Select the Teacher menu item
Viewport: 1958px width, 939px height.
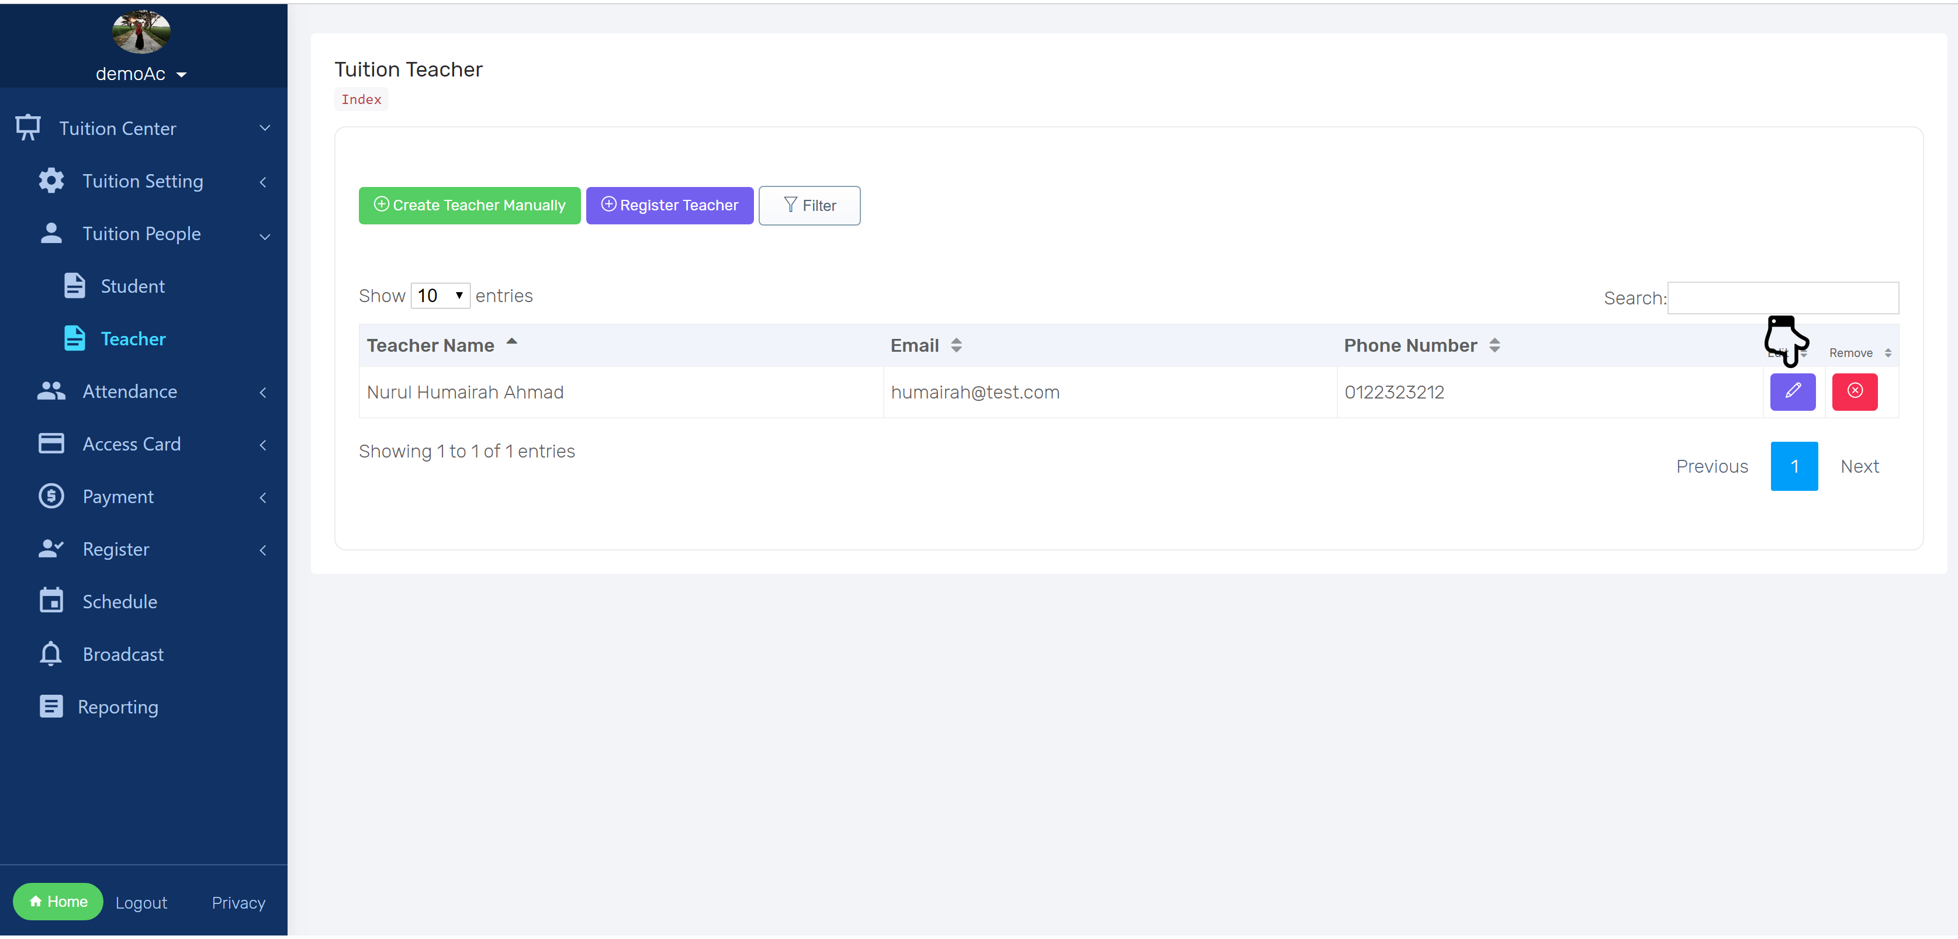tap(133, 339)
